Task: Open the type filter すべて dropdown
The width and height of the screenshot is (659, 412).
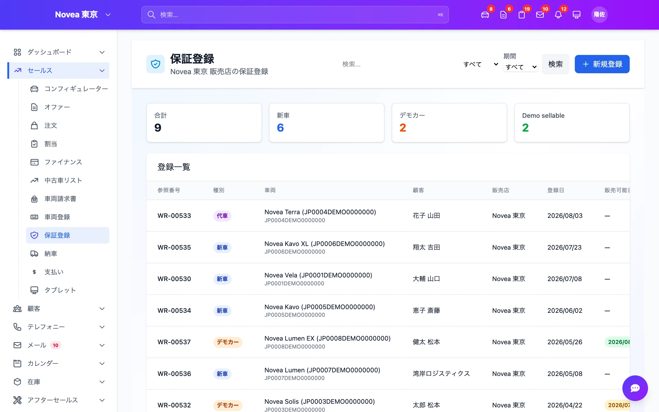Action: pos(481,64)
